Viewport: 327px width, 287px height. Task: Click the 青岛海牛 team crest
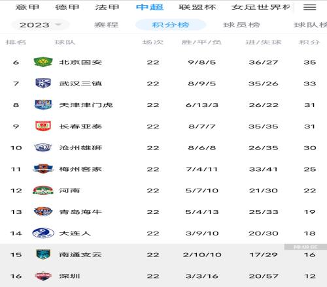click(43, 211)
